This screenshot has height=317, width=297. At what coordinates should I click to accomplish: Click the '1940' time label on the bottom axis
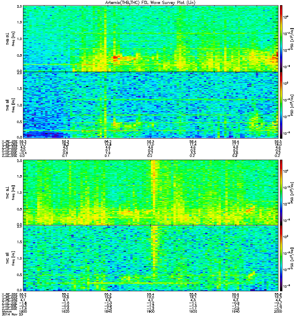point(235,311)
